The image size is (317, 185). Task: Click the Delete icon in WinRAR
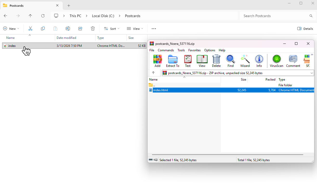(216, 61)
